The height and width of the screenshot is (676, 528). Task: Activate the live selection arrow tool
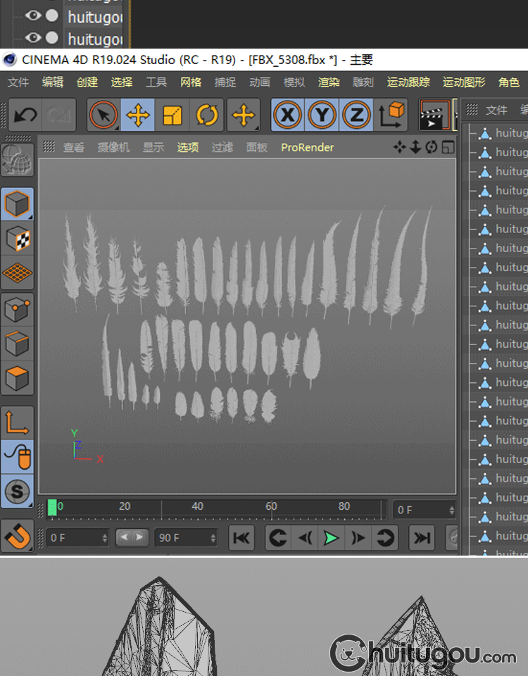click(x=104, y=115)
